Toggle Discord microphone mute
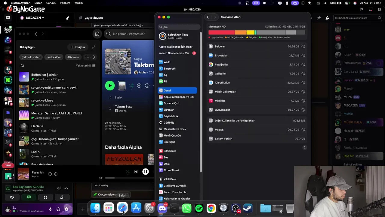This screenshot has height=217, width=385. (50, 209)
